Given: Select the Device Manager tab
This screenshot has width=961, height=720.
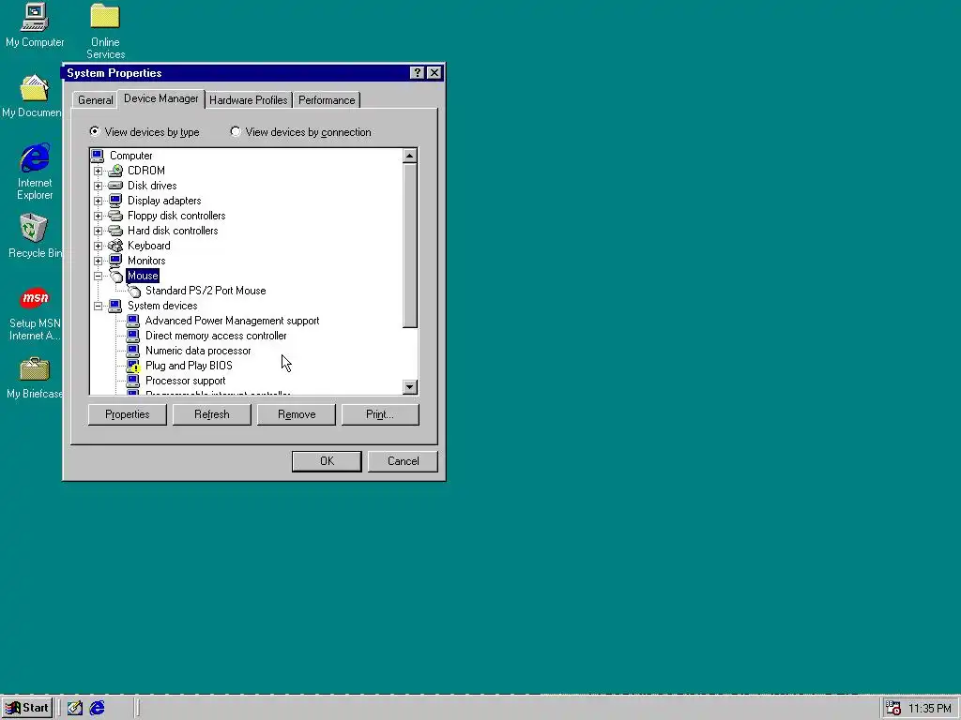Looking at the screenshot, I should point(160,98).
